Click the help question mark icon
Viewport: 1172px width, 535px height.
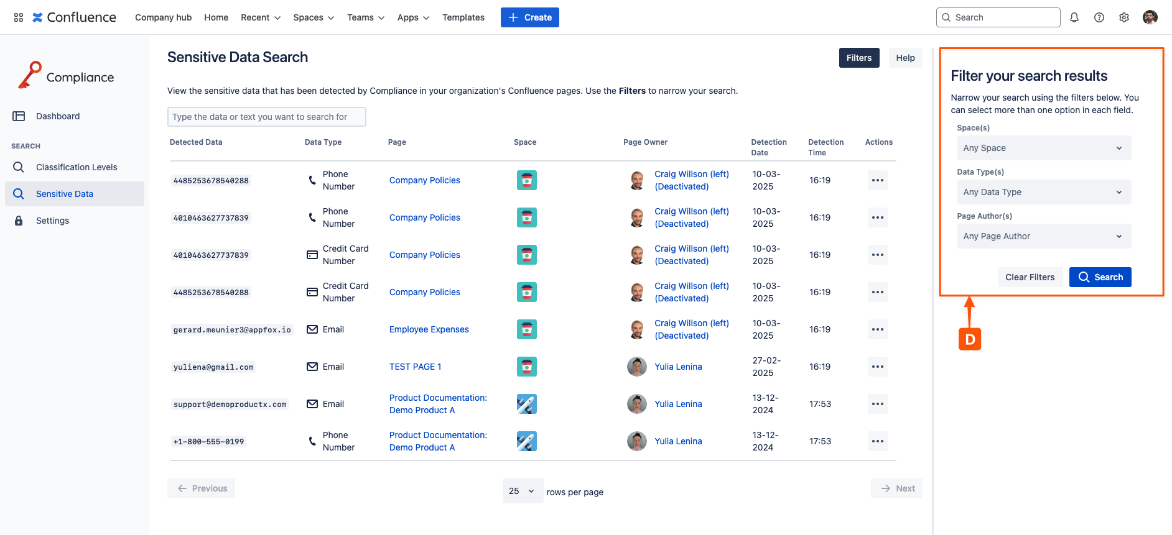pos(1099,17)
